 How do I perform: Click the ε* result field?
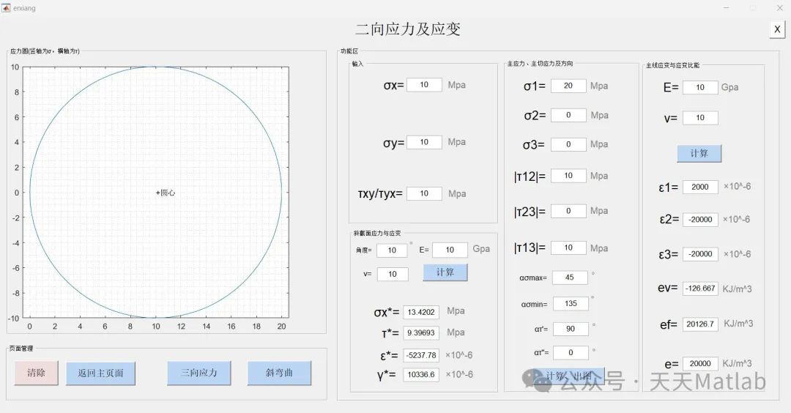click(421, 355)
